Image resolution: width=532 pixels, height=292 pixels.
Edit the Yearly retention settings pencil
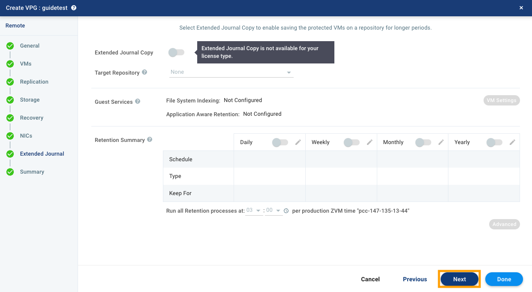[512, 142]
